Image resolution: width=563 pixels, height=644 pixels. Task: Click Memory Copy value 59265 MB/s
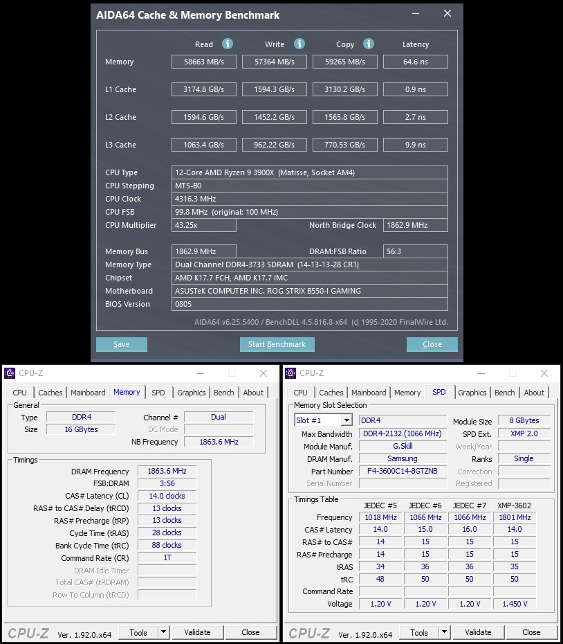345,62
